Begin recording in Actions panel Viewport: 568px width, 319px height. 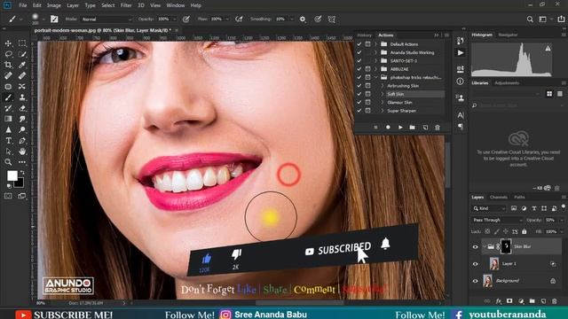pos(388,128)
